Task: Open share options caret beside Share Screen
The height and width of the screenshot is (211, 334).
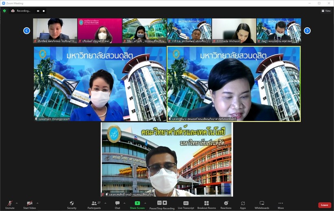Action: click(145, 203)
